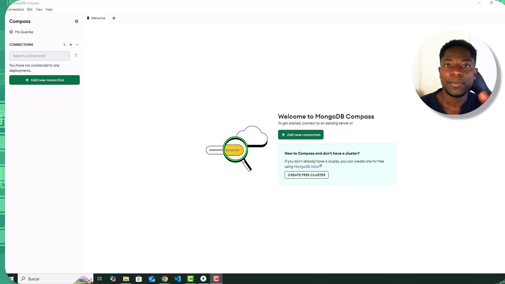Click the Buscar taskbar search box
Viewport: 505px width, 284px height.
55,279
